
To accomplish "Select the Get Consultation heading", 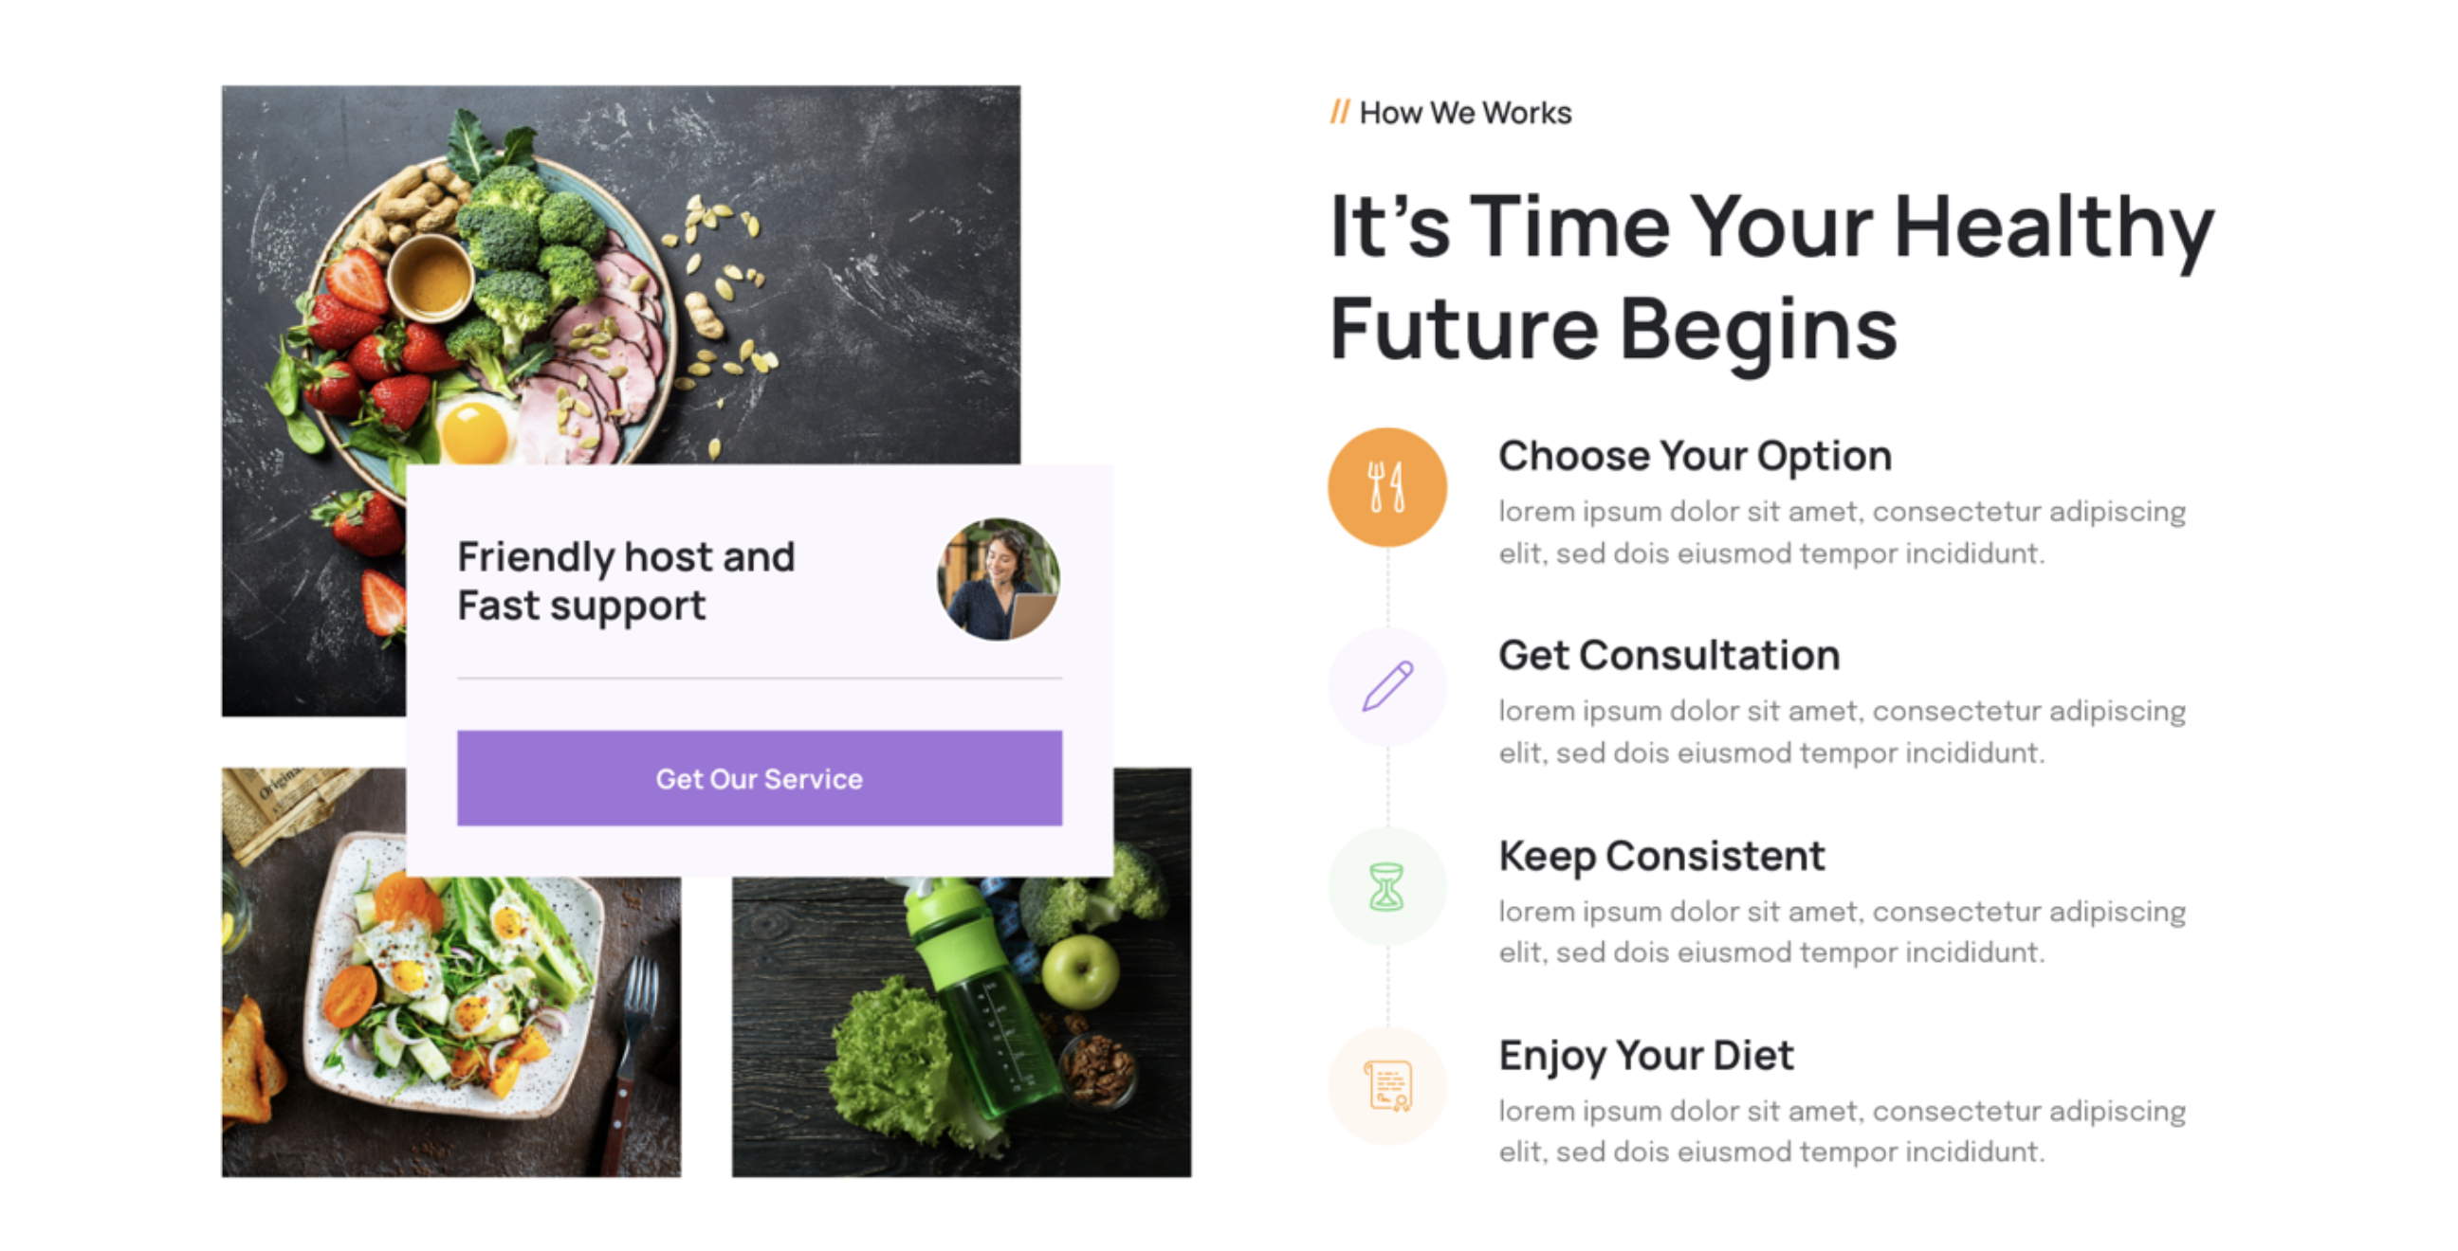I will click(x=1669, y=655).
